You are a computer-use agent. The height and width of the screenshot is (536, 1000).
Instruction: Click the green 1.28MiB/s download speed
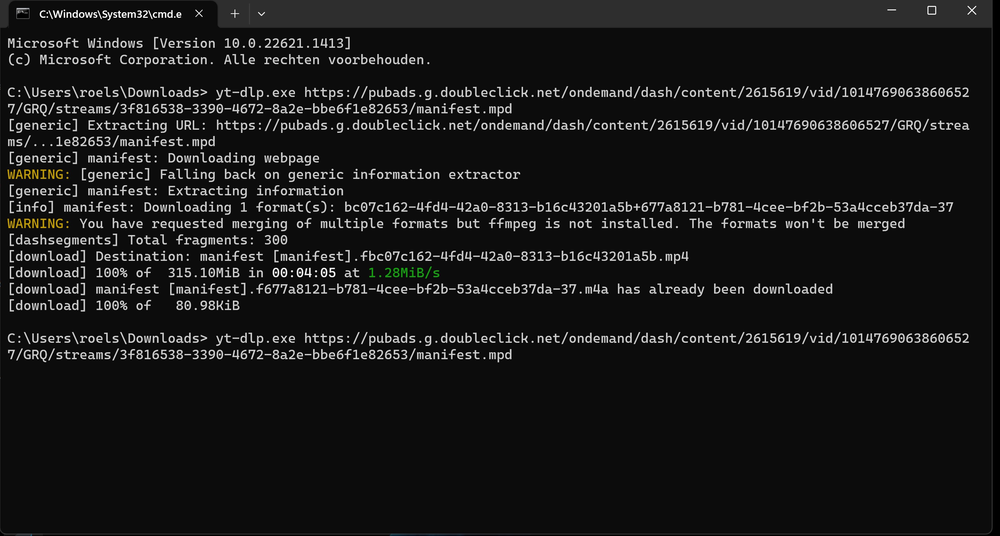(404, 273)
